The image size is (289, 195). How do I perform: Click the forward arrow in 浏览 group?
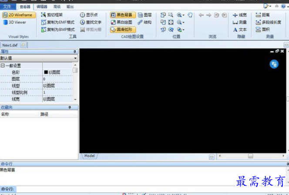[x=208, y=15]
